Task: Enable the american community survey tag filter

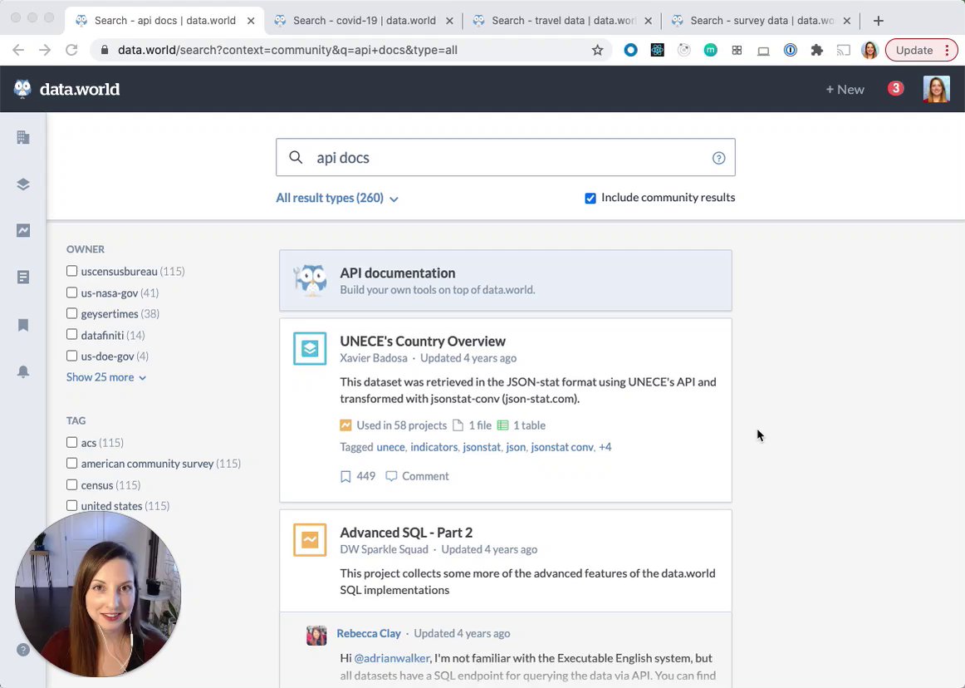Action: point(72,464)
